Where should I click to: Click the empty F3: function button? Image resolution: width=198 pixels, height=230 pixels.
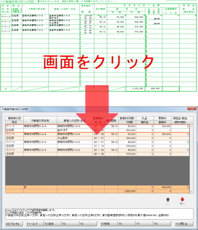pyautogui.click(x=70, y=224)
